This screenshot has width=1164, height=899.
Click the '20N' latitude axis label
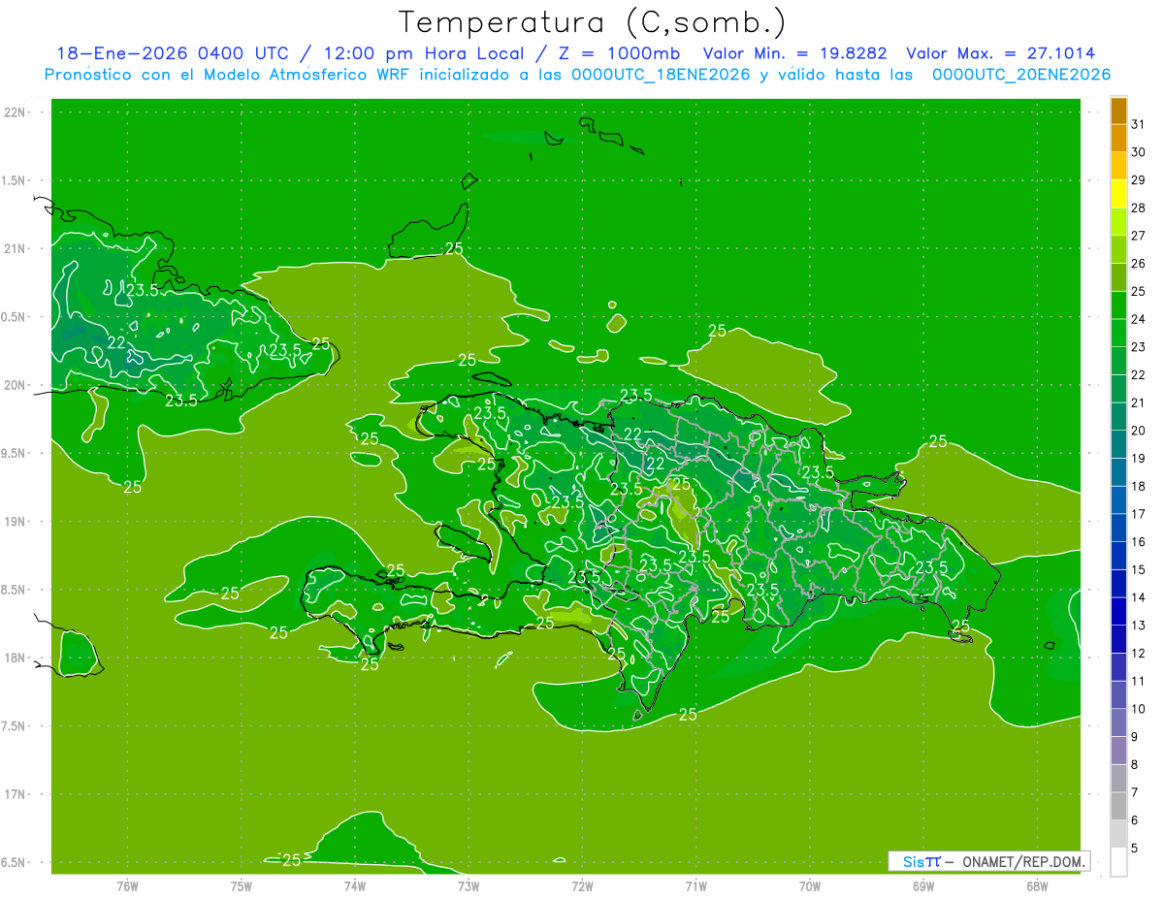click(16, 385)
